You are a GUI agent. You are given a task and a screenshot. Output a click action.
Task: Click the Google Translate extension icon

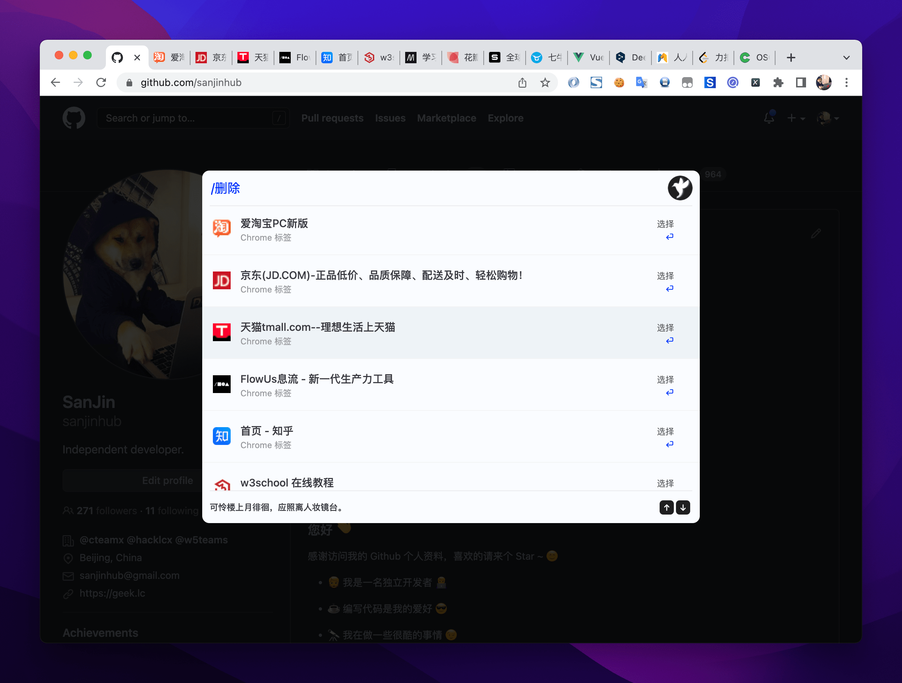641,83
